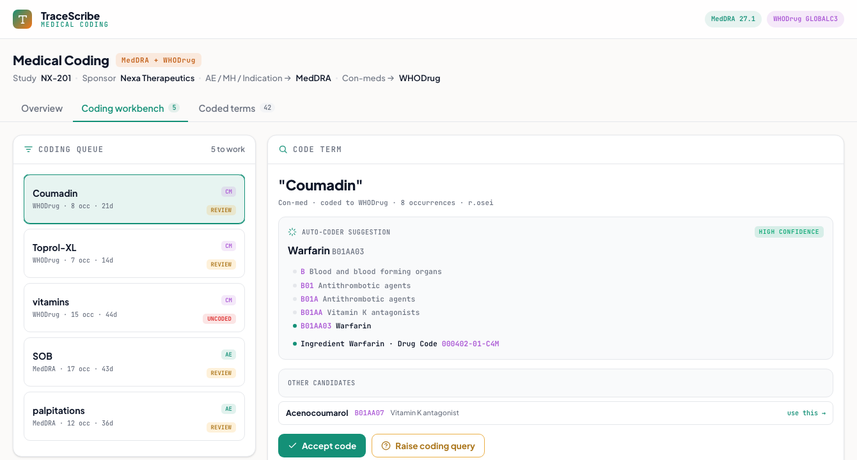Click the filter icon beside Coding Queue
This screenshot has width=857, height=460.
click(x=28, y=149)
